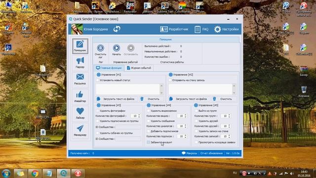Click the Количество видео spinner
Image resolution: width=316 pixels, height=178 pixels.
point(182,116)
